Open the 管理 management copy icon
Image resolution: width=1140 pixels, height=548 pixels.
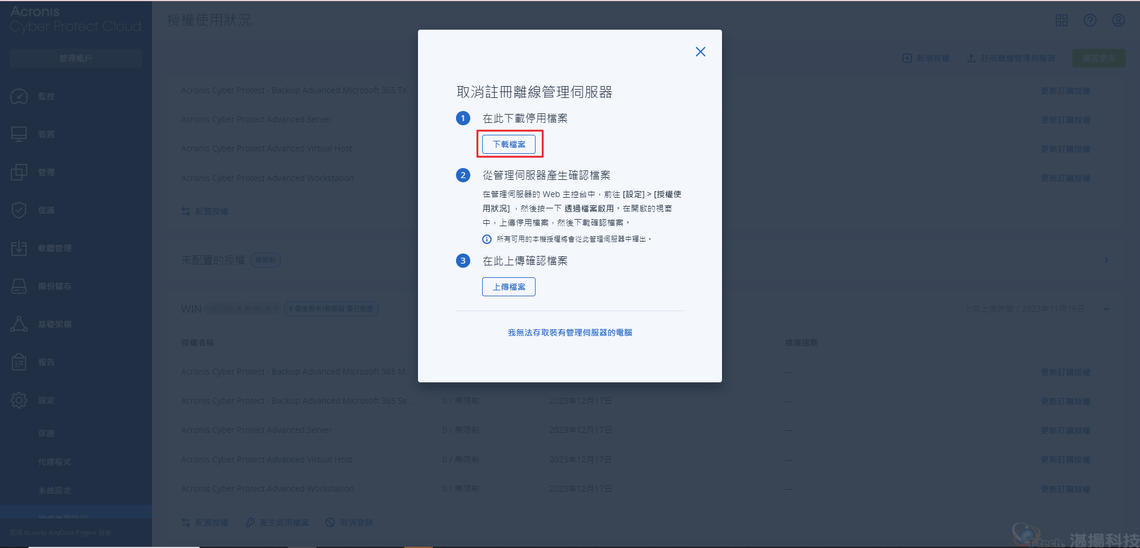pos(19,172)
